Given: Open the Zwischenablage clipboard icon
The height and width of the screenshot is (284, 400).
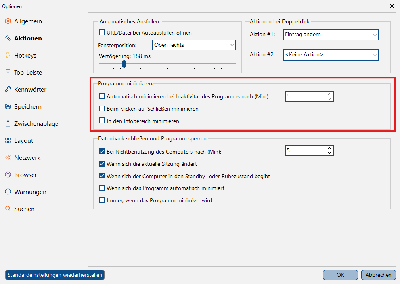Looking at the screenshot, I should pyautogui.click(x=8, y=123).
